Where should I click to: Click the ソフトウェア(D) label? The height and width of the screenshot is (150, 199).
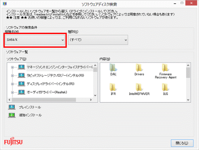(x=17, y=59)
